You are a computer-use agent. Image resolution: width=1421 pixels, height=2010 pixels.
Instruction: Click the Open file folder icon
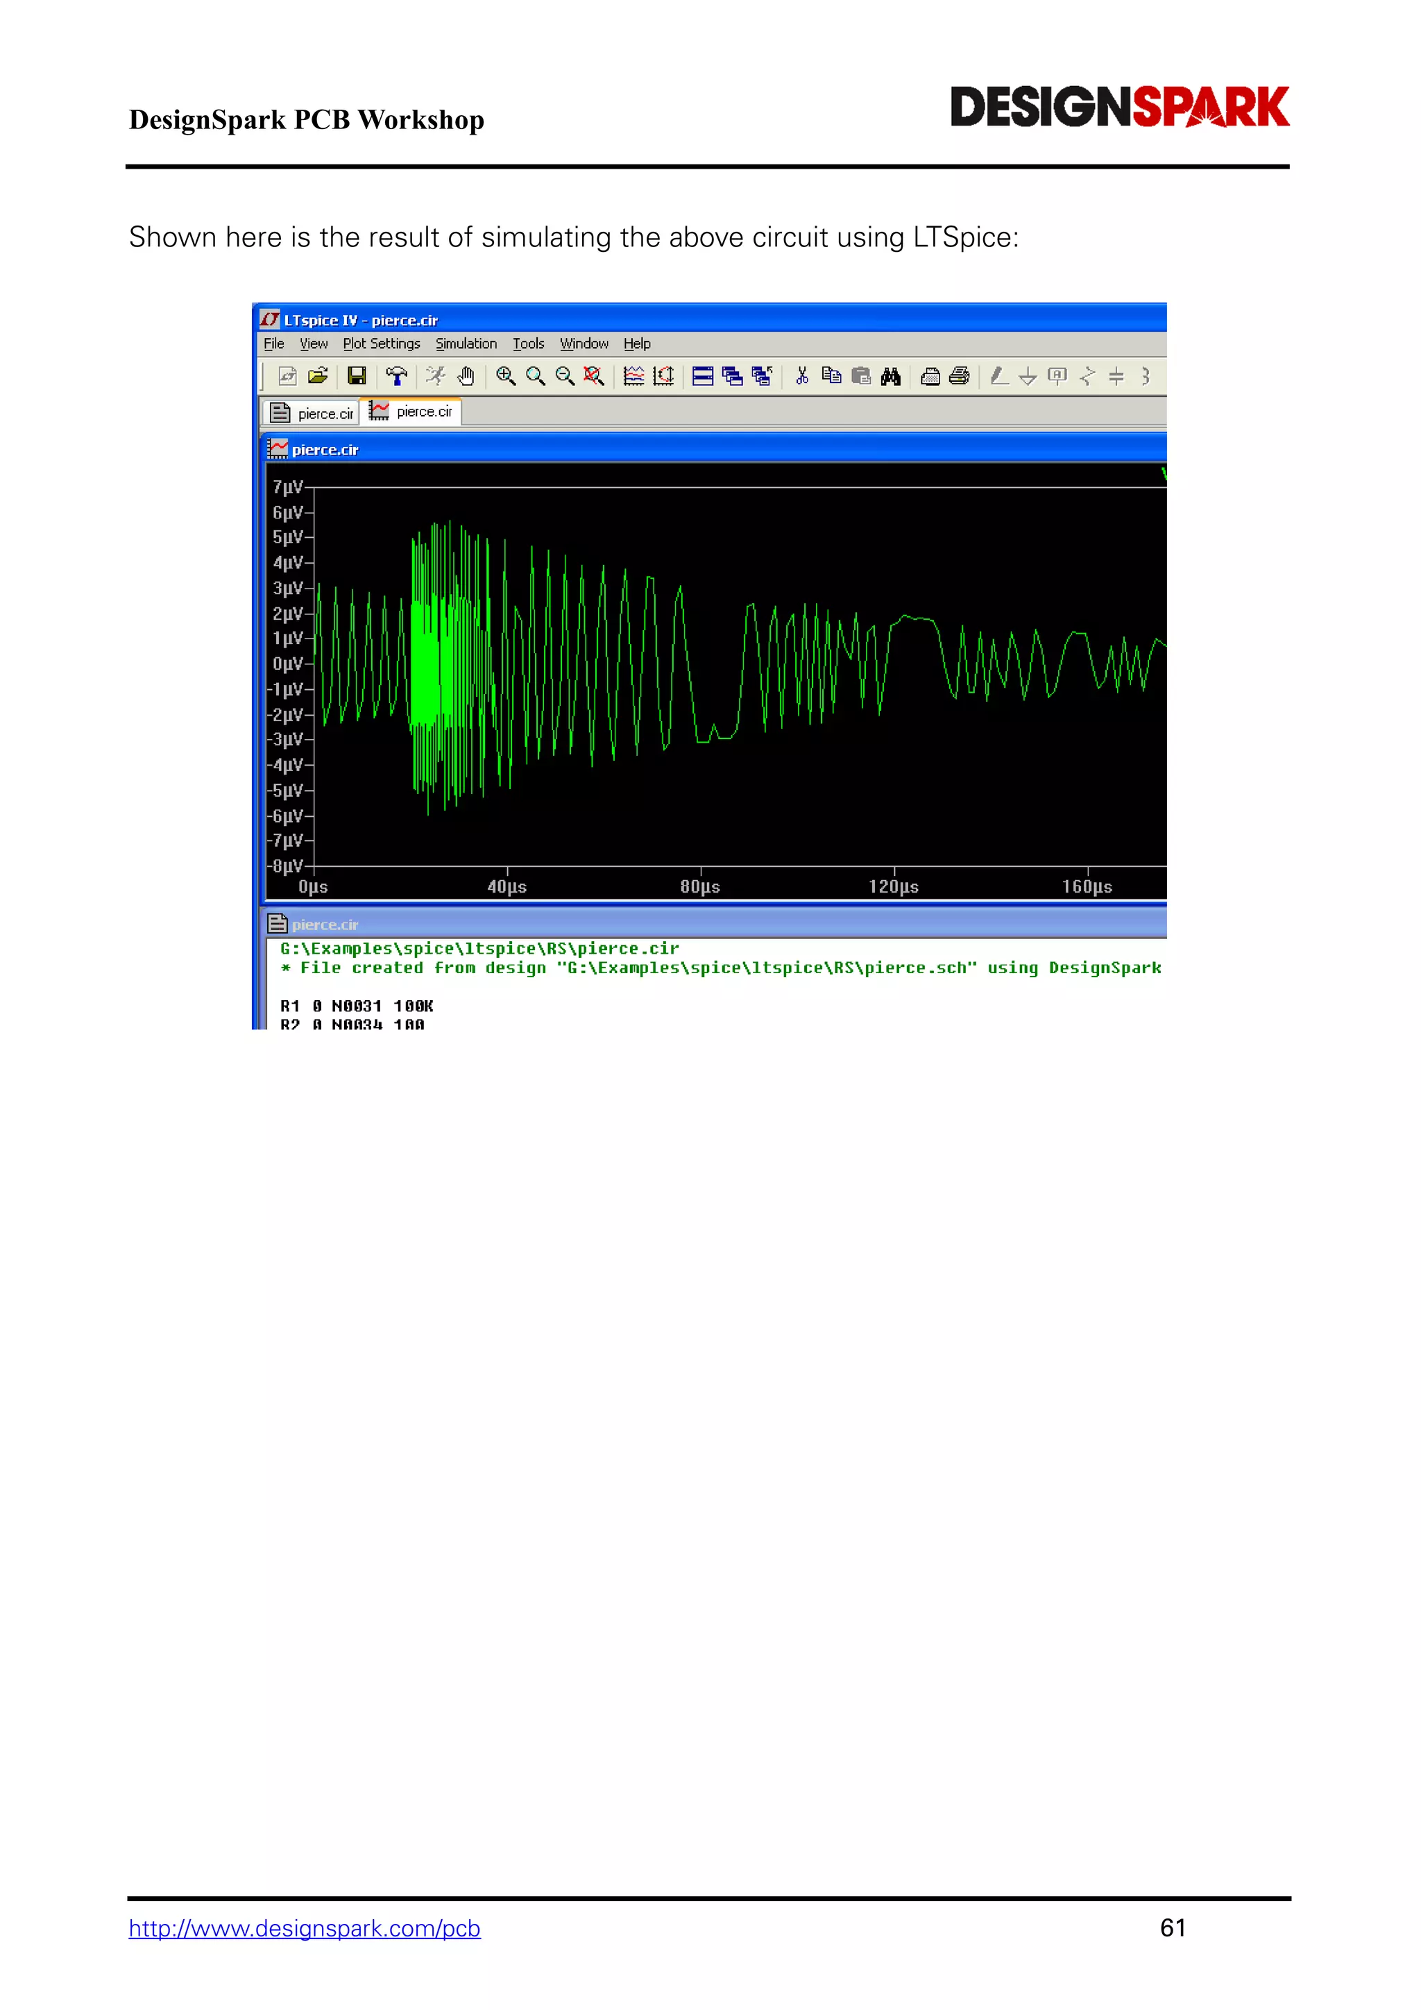(318, 376)
